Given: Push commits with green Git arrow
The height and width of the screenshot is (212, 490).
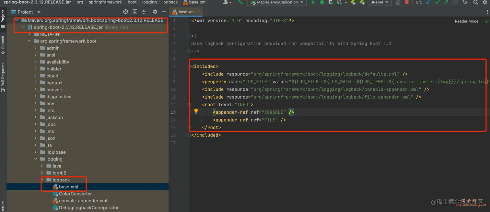Looking at the screenshot, I should coord(446,2).
